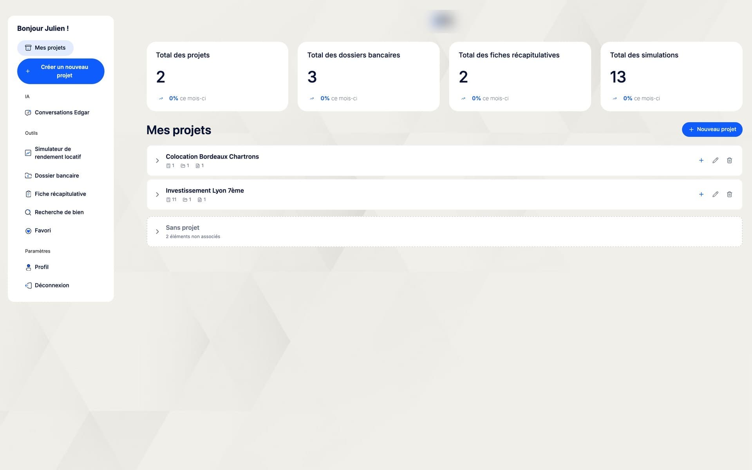Image resolution: width=752 pixels, height=470 pixels.
Task: Expand the Sans projet section
Action: click(157, 232)
